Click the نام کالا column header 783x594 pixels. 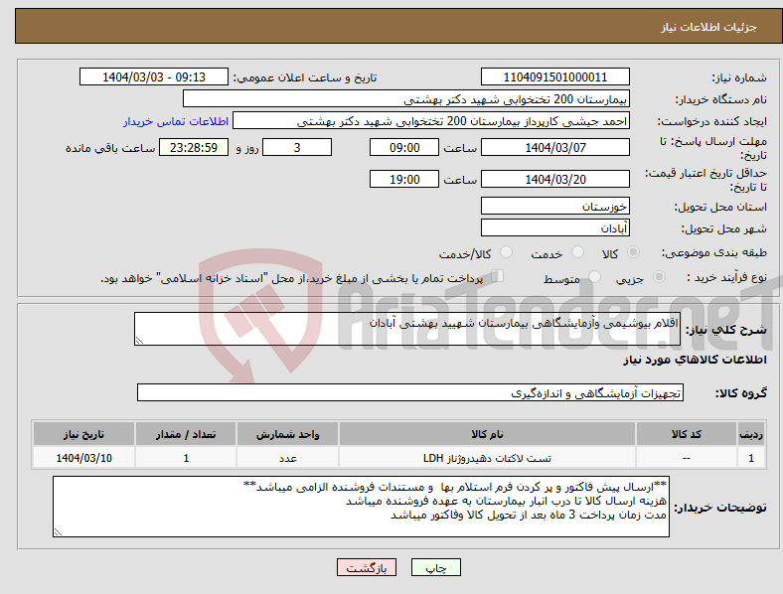[x=487, y=434]
